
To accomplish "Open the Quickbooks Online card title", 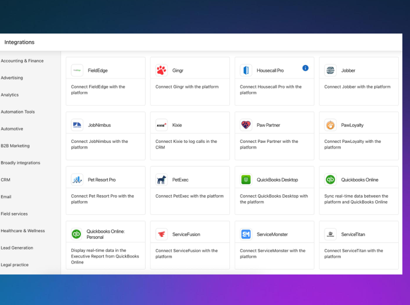I will pos(360,180).
